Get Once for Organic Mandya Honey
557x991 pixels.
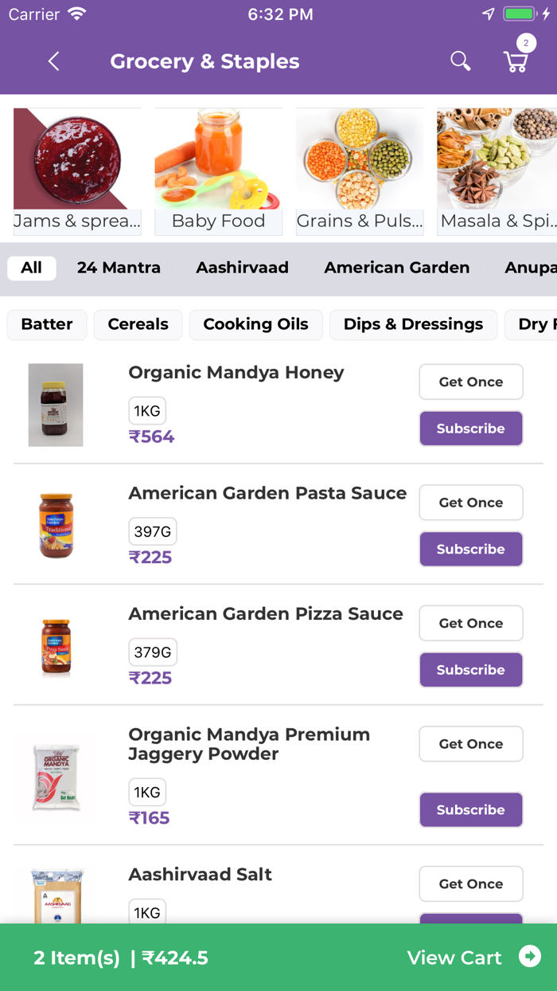[x=471, y=382]
